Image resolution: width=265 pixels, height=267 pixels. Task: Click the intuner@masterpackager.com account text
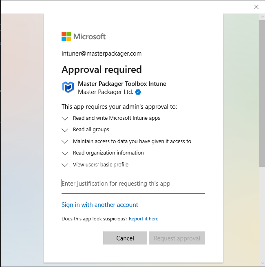[x=102, y=54]
